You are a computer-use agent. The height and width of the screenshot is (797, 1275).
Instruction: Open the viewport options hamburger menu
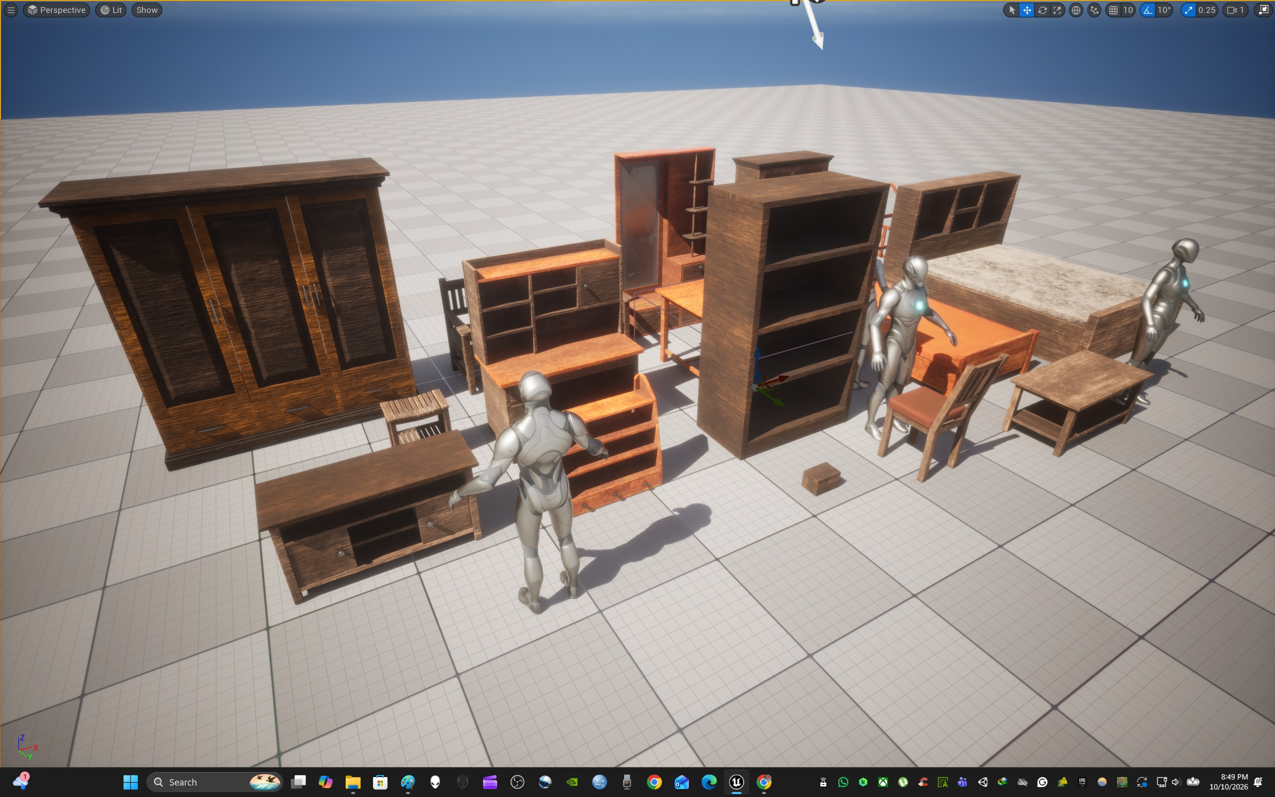[x=10, y=10]
